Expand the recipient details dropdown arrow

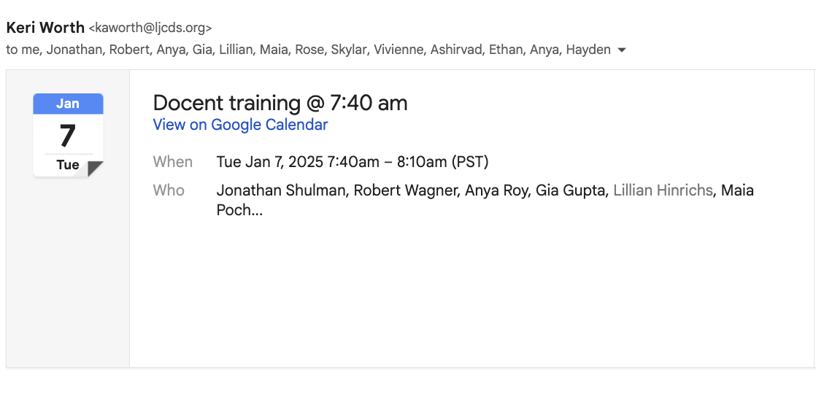[x=622, y=50]
